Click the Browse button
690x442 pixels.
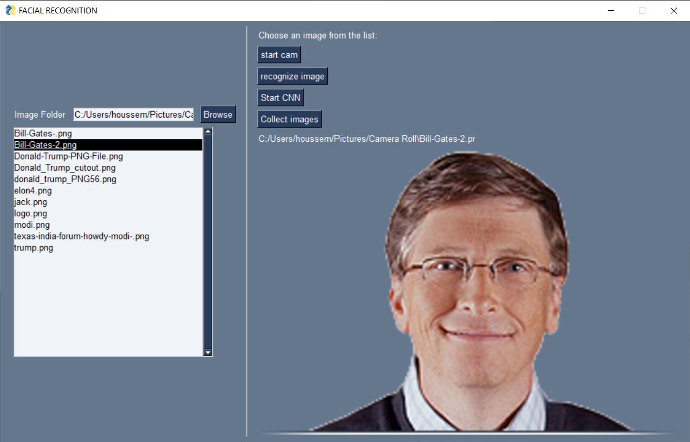click(217, 114)
